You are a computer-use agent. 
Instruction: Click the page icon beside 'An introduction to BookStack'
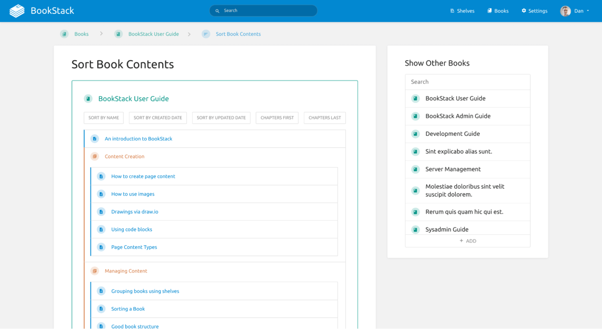(x=94, y=138)
